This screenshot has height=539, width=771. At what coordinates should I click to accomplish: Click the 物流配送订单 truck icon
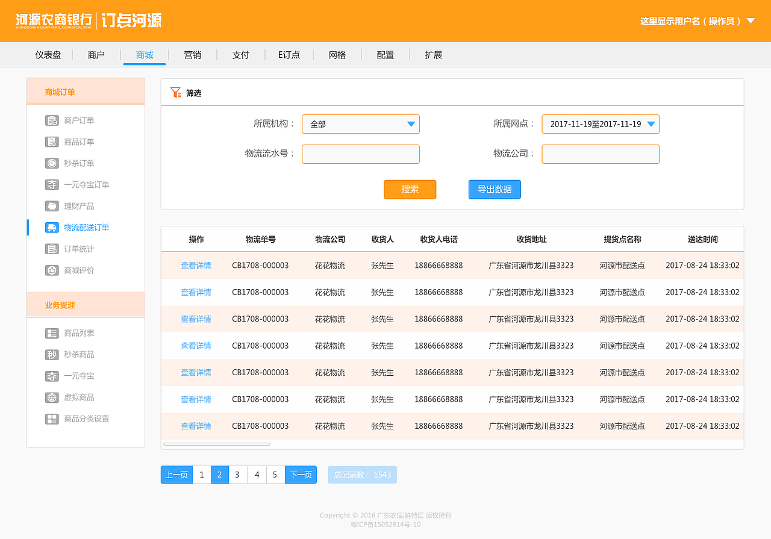[x=52, y=228]
